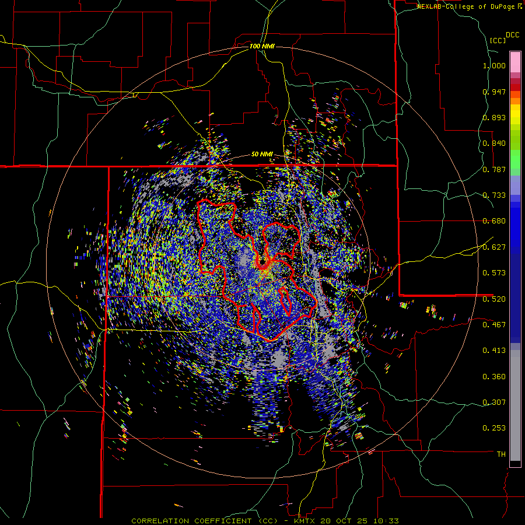The width and height of the screenshot is (525, 525).
Task: Click the 100 NMI range ring label
Action: pos(262,46)
